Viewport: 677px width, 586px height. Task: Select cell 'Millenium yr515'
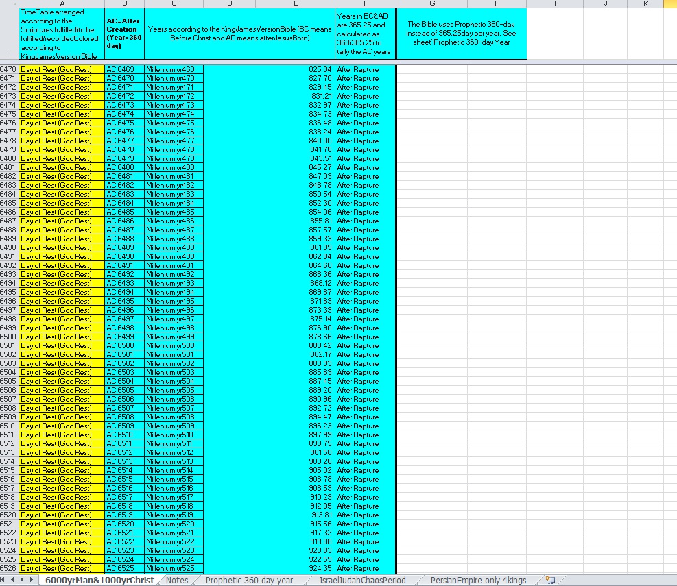pos(174,479)
